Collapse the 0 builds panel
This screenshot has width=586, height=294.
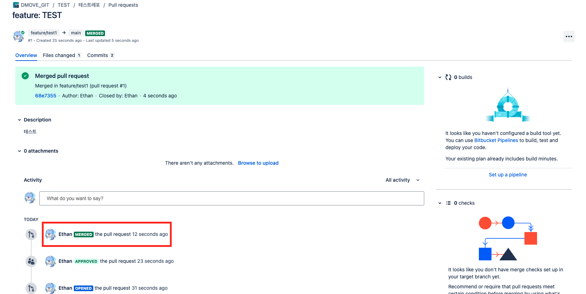[440, 77]
